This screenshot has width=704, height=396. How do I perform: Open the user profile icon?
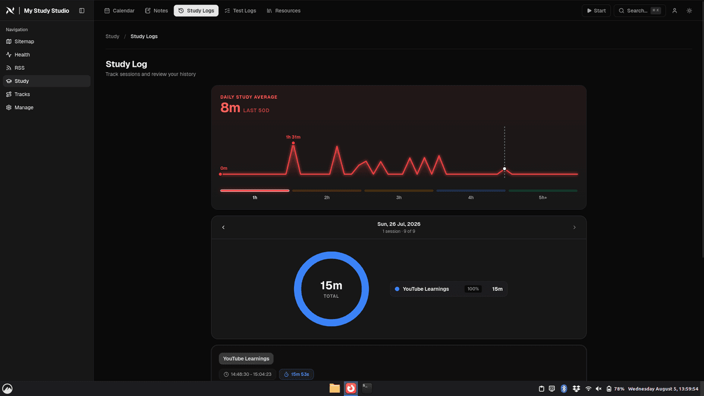point(675,11)
